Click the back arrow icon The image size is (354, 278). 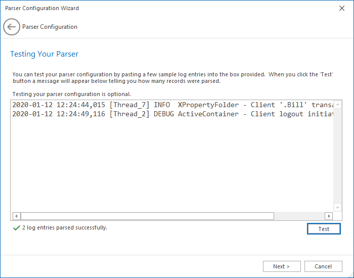tap(12, 27)
